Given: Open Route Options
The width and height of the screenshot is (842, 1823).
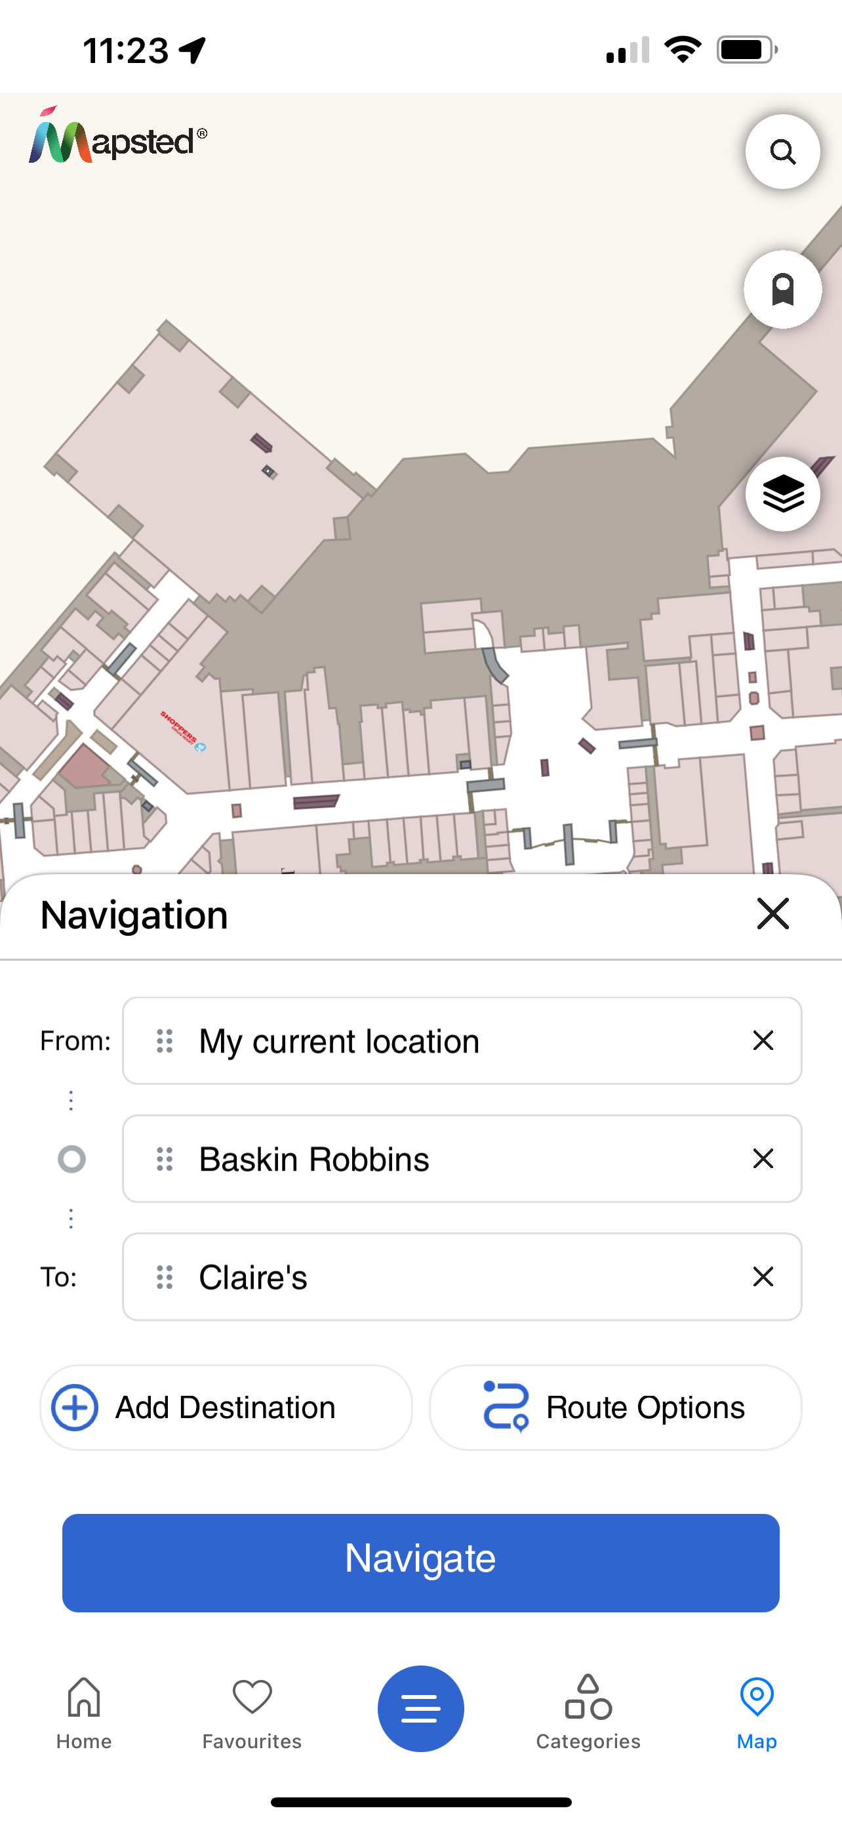Looking at the screenshot, I should tap(615, 1408).
